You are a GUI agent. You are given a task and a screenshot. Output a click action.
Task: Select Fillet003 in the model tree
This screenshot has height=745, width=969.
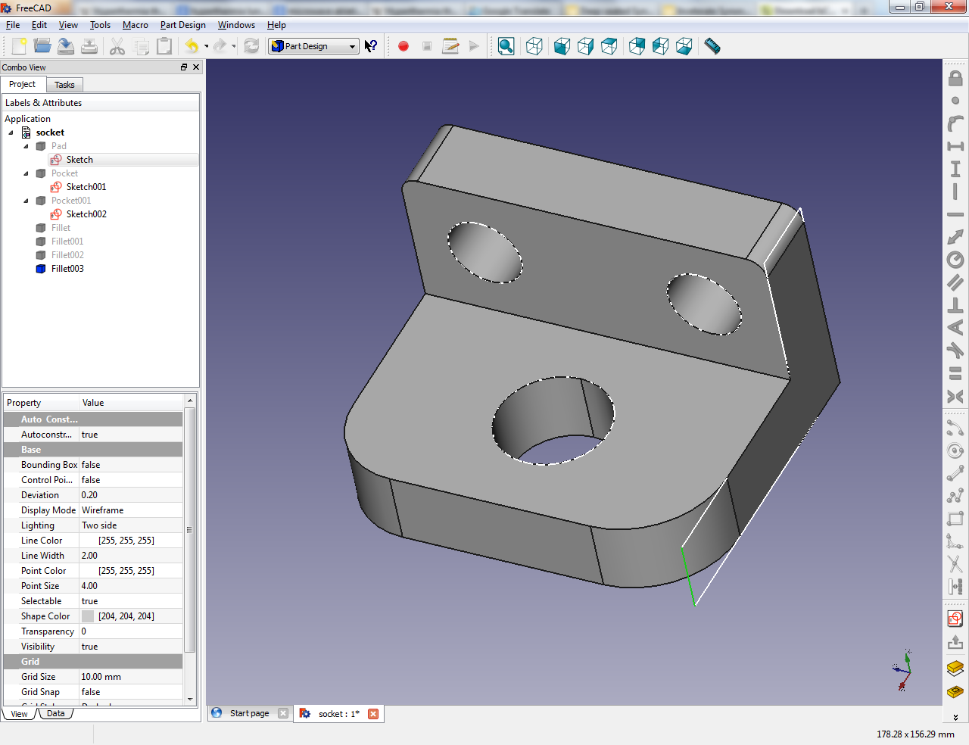pyautogui.click(x=67, y=268)
